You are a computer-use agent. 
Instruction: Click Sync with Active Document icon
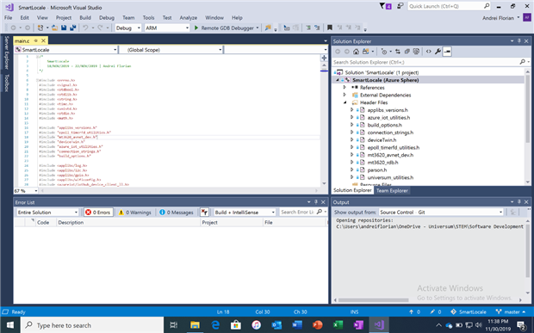pyautogui.click(x=397, y=52)
